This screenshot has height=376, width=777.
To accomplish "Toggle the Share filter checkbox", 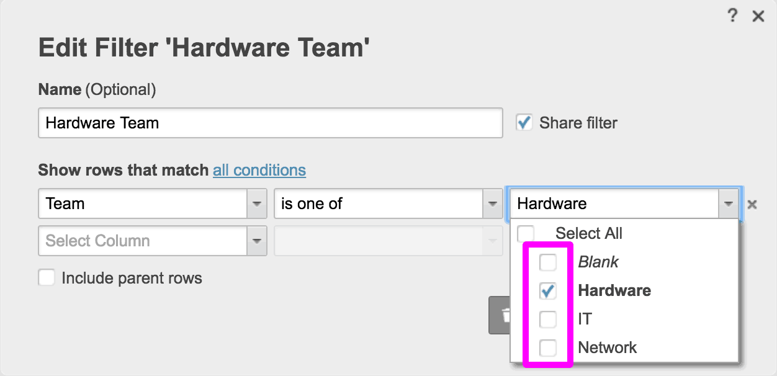I will coord(524,123).
